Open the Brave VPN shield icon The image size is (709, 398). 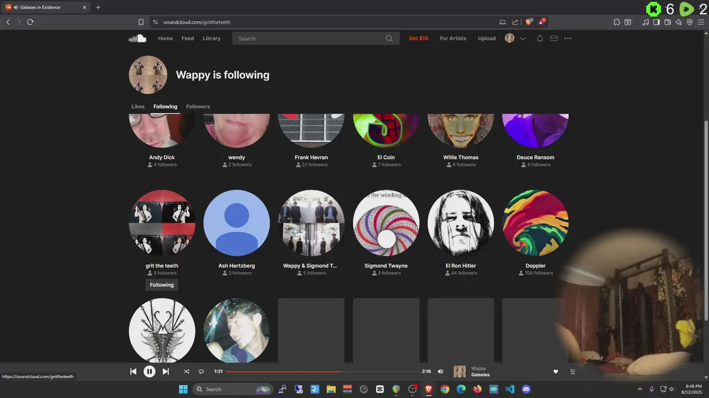coord(690,22)
